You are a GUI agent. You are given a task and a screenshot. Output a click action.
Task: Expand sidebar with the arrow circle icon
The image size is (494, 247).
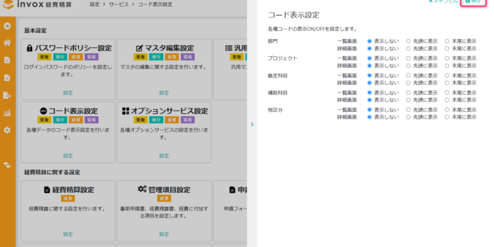point(7,26)
